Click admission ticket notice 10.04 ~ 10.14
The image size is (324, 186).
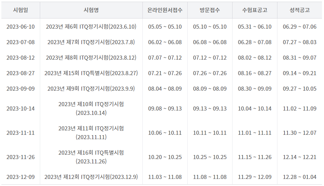point(255,109)
